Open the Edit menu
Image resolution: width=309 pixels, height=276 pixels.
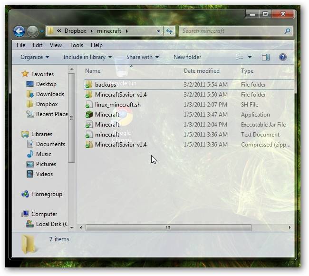pyautogui.click(x=38, y=45)
